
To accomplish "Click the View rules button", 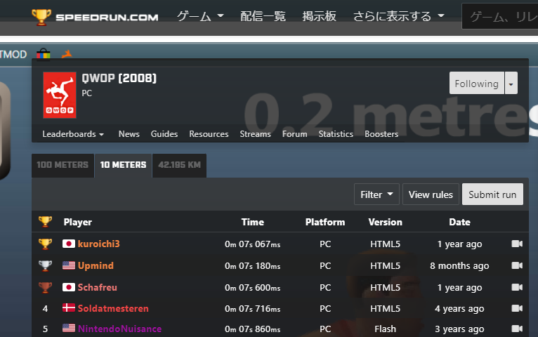I will pyautogui.click(x=431, y=194).
